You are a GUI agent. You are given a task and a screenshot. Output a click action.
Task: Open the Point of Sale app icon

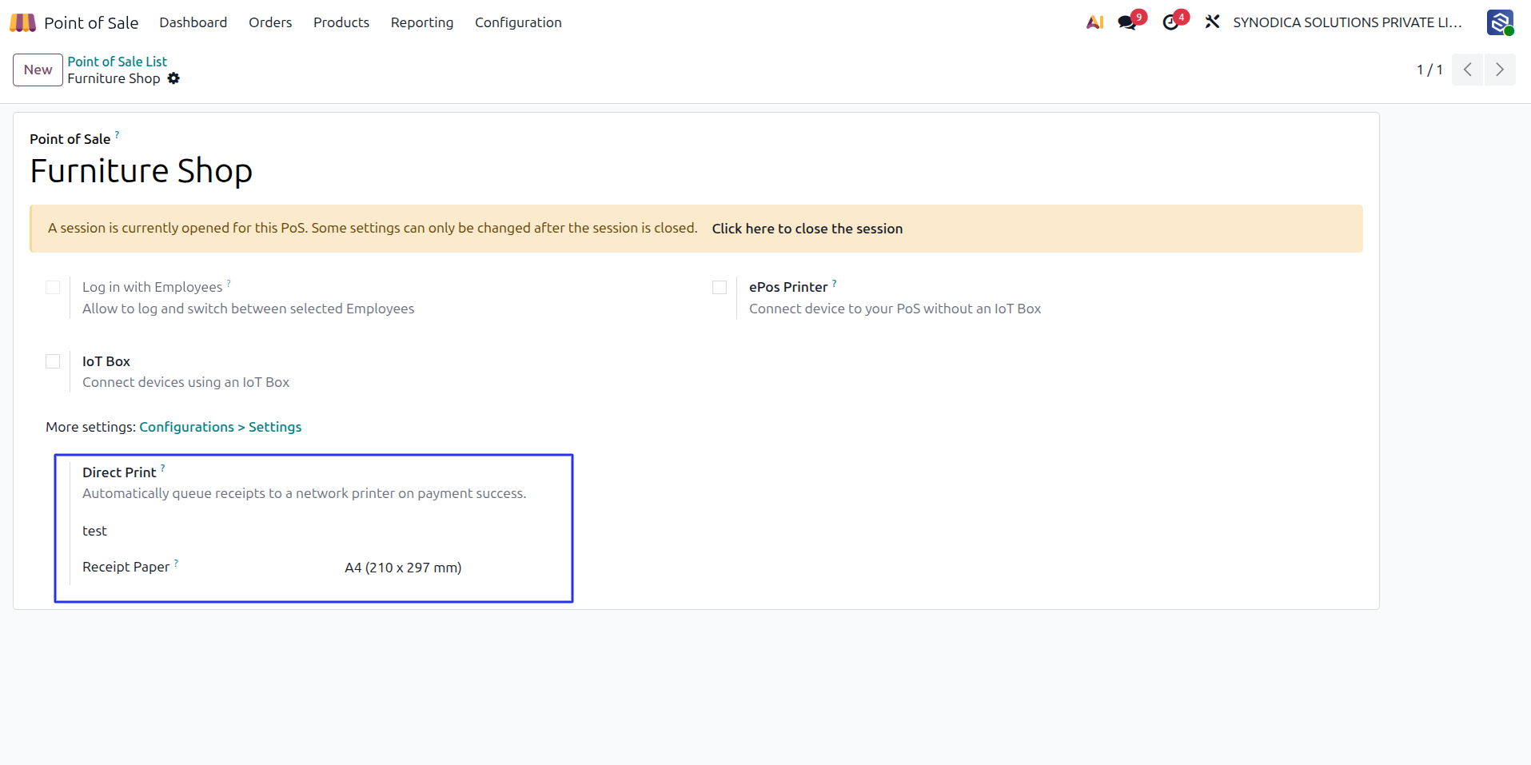click(22, 22)
